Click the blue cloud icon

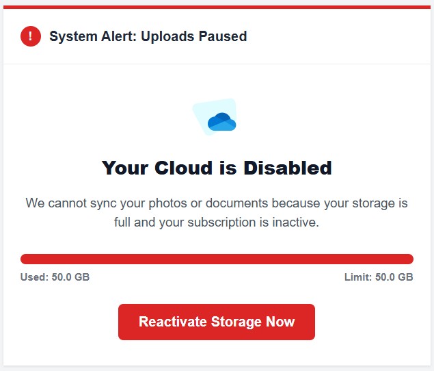(x=221, y=122)
